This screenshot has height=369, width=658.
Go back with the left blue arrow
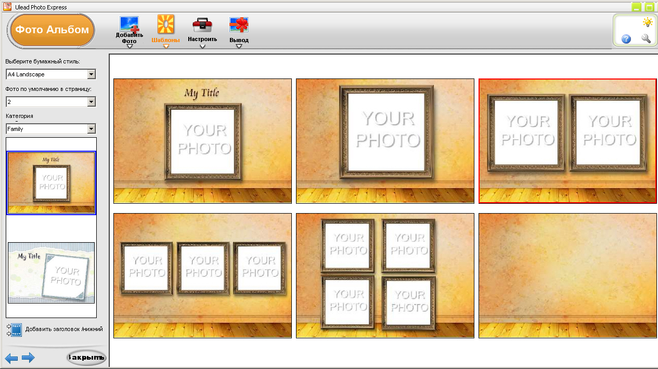(x=11, y=358)
